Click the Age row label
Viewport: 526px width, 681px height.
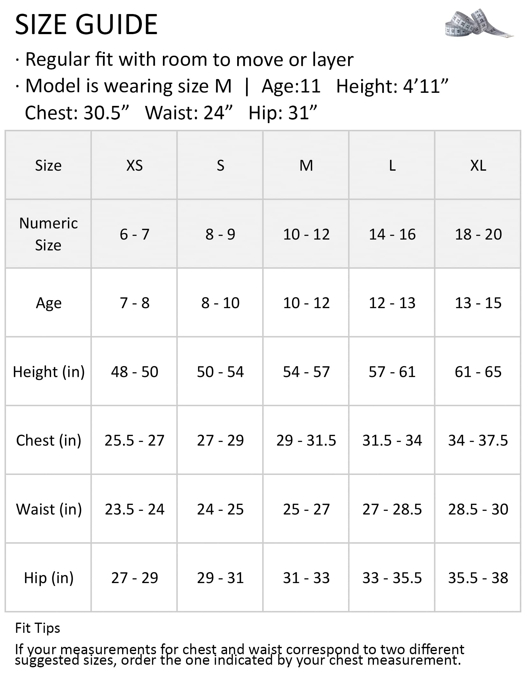[48, 303]
